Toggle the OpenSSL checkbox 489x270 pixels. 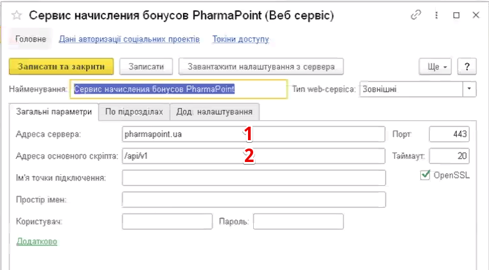point(424,175)
